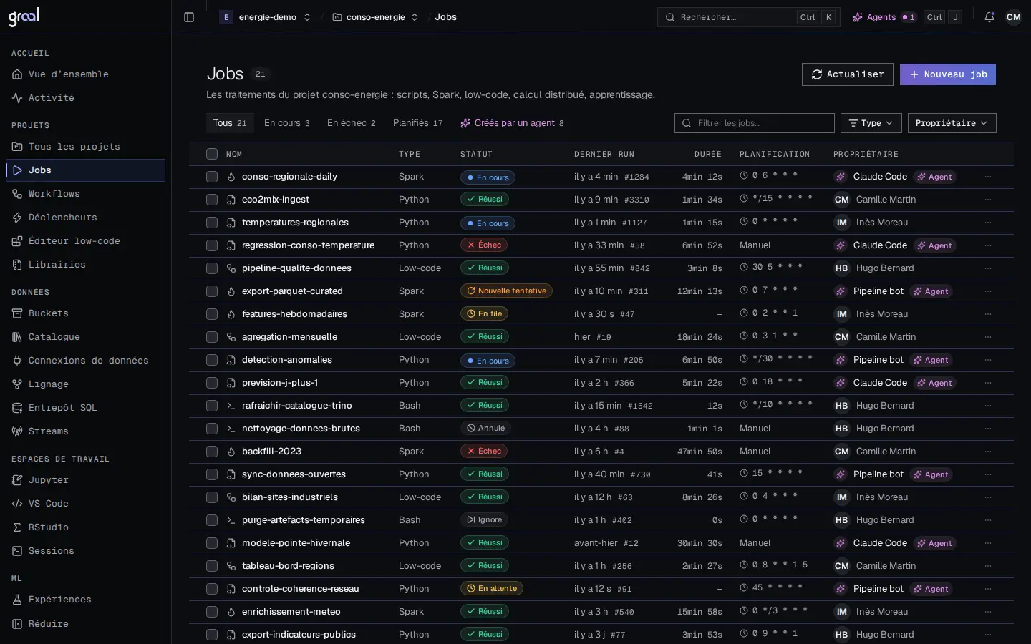Viewport: 1031px width, 644px height.
Task: Create a Nouveau job
Action: point(948,74)
